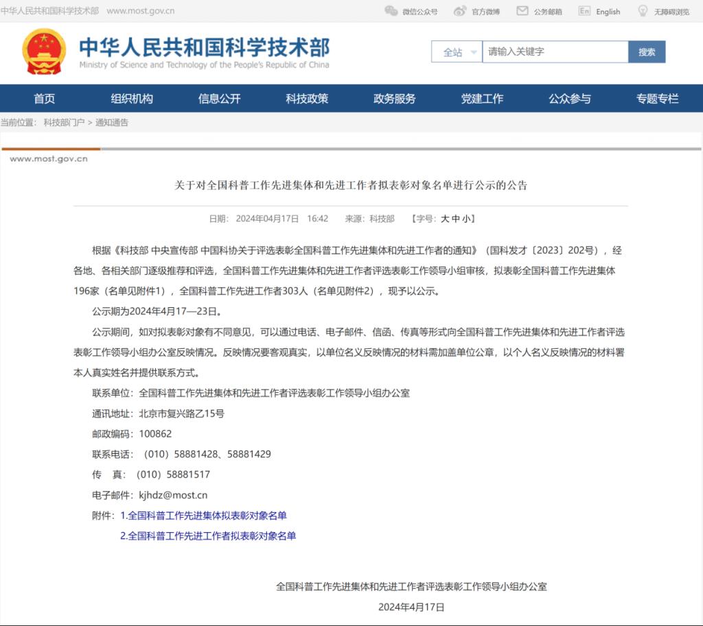Image resolution: width=703 pixels, height=626 pixels.
Task: Select small font size 小
Action: click(466, 219)
